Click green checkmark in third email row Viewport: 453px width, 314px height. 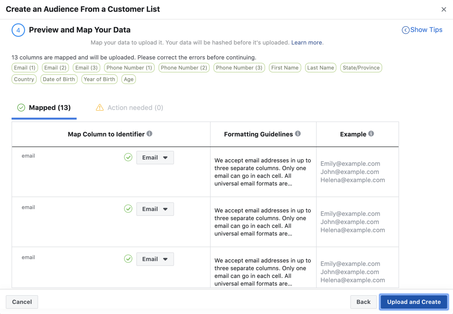(x=128, y=259)
